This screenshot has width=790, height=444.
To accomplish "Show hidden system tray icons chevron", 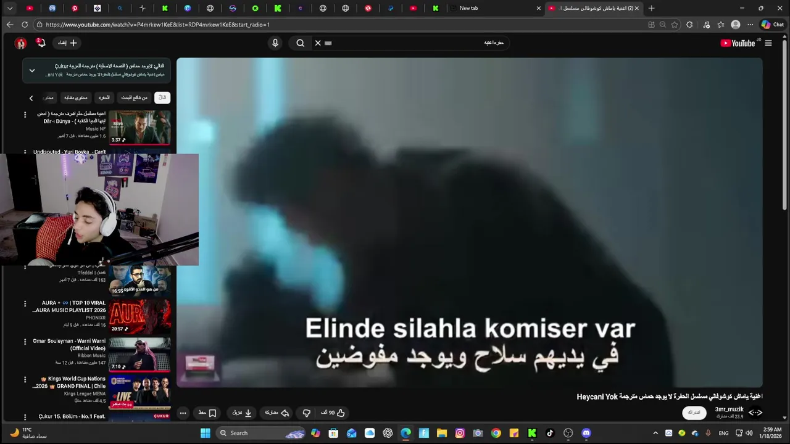I will point(655,433).
